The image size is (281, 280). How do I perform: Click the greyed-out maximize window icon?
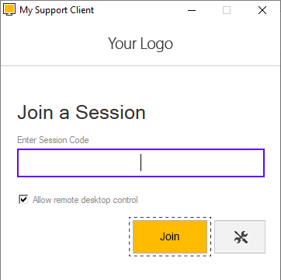coord(227,10)
